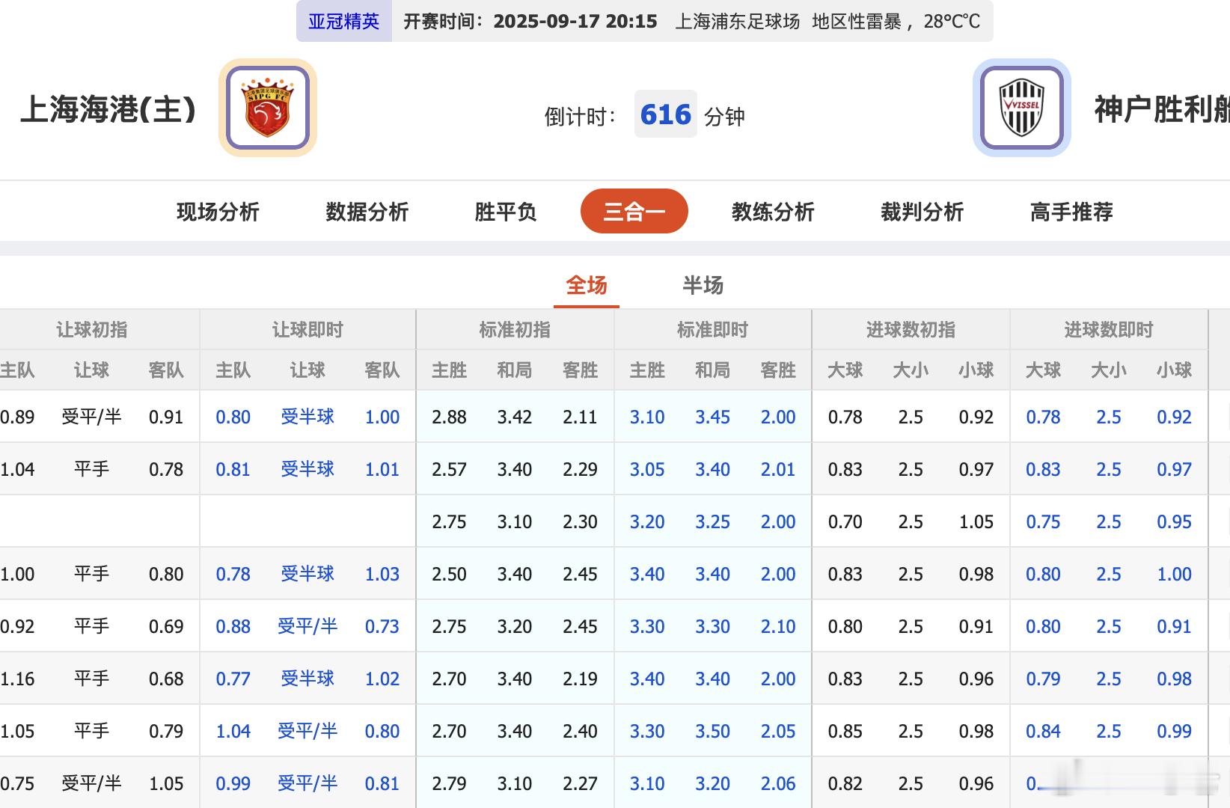
Task: Click the 3.42 draw initial odds
Action: 515,417
